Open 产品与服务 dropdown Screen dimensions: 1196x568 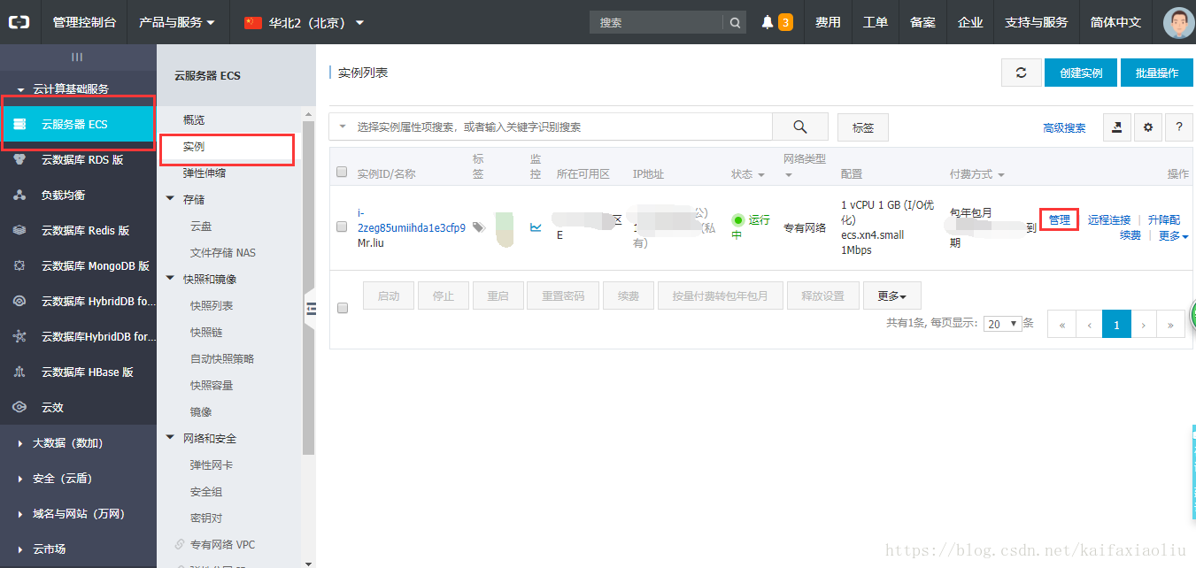[177, 22]
